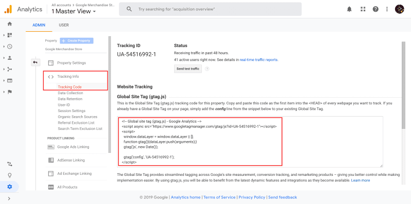This screenshot has height=204, width=411.
Task: Select User-ID menu item
Action: coord(64,105)
